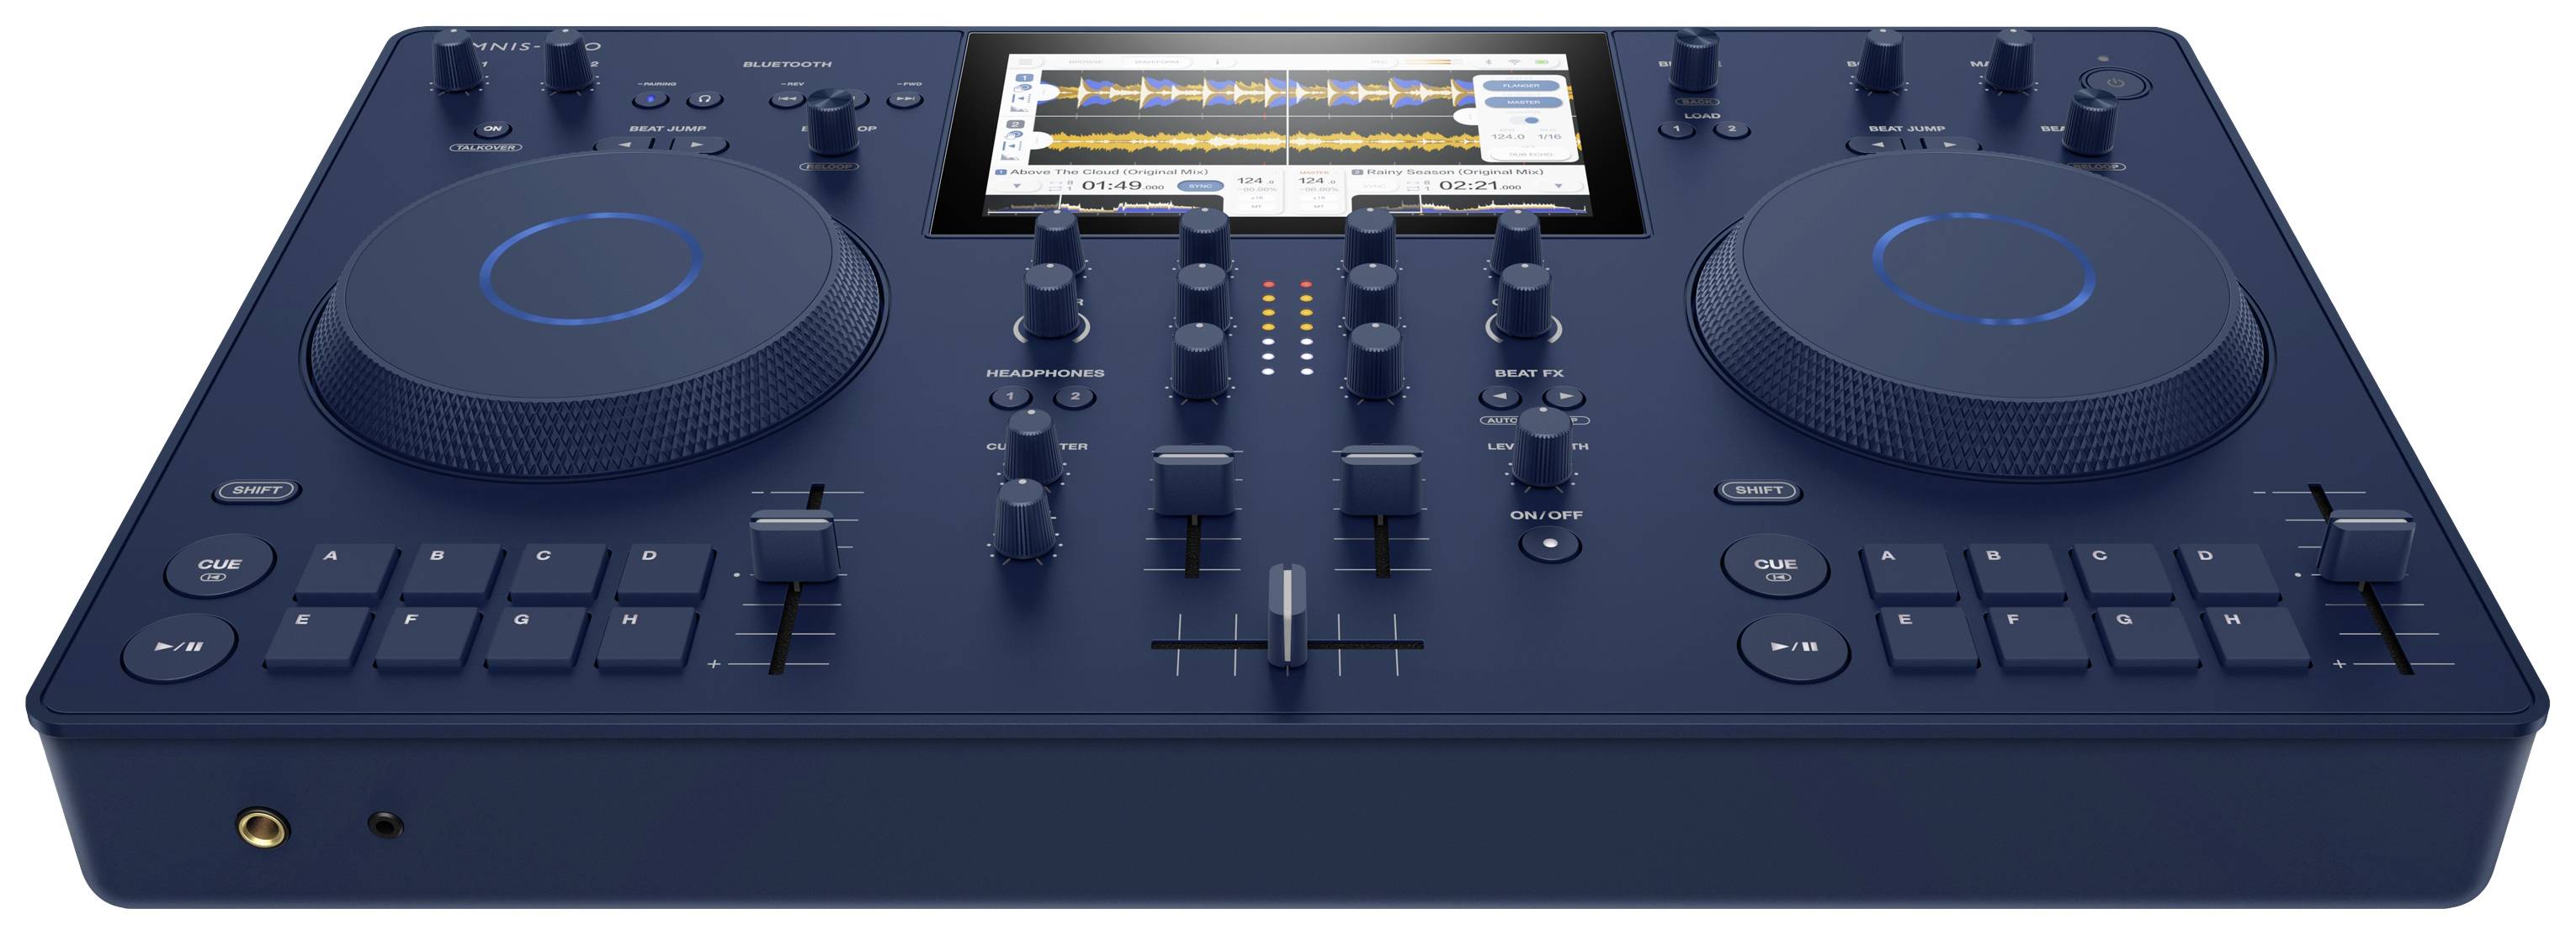This screenshot has height=935, width=2576.
Task: Select the WAVEFORM tab
Action: coord(1157,62)
